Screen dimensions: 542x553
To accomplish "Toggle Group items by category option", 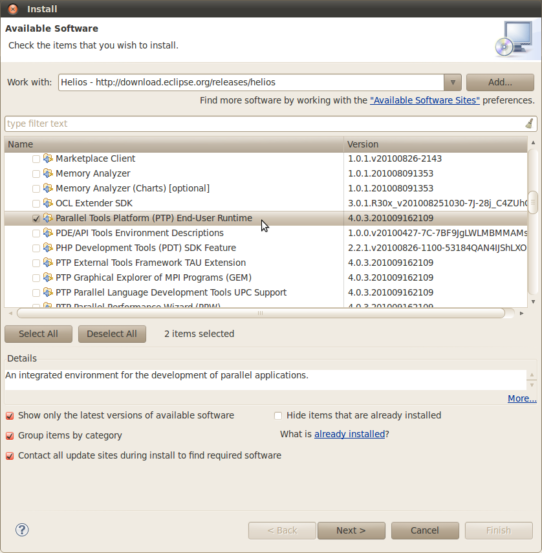I will (x=10, y=436).
